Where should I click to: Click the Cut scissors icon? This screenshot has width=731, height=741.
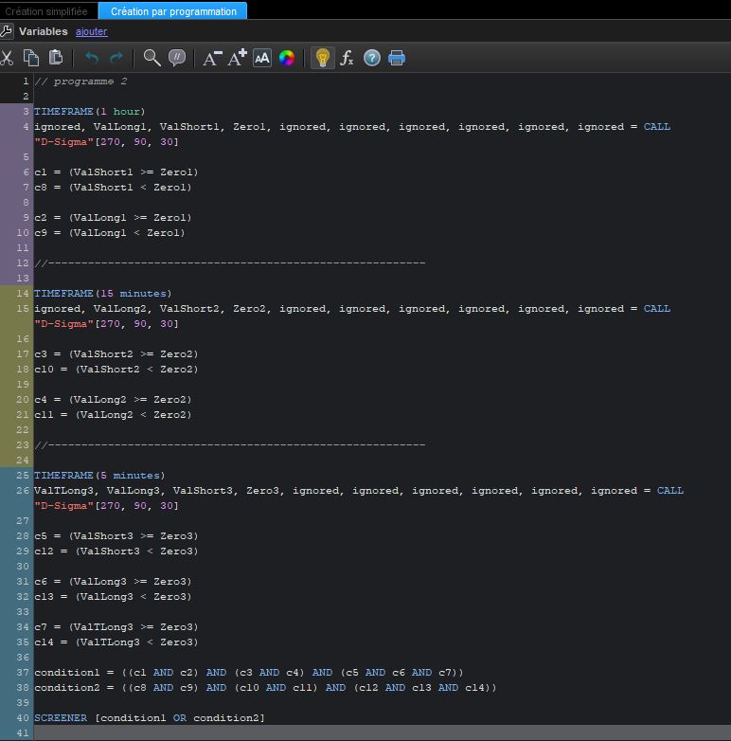[x=7, y=58]
